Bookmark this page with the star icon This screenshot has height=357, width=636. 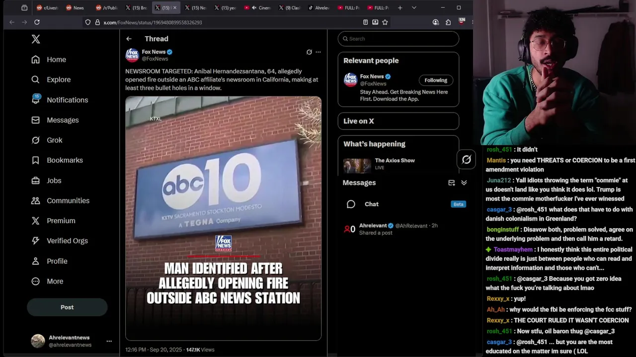385,22
